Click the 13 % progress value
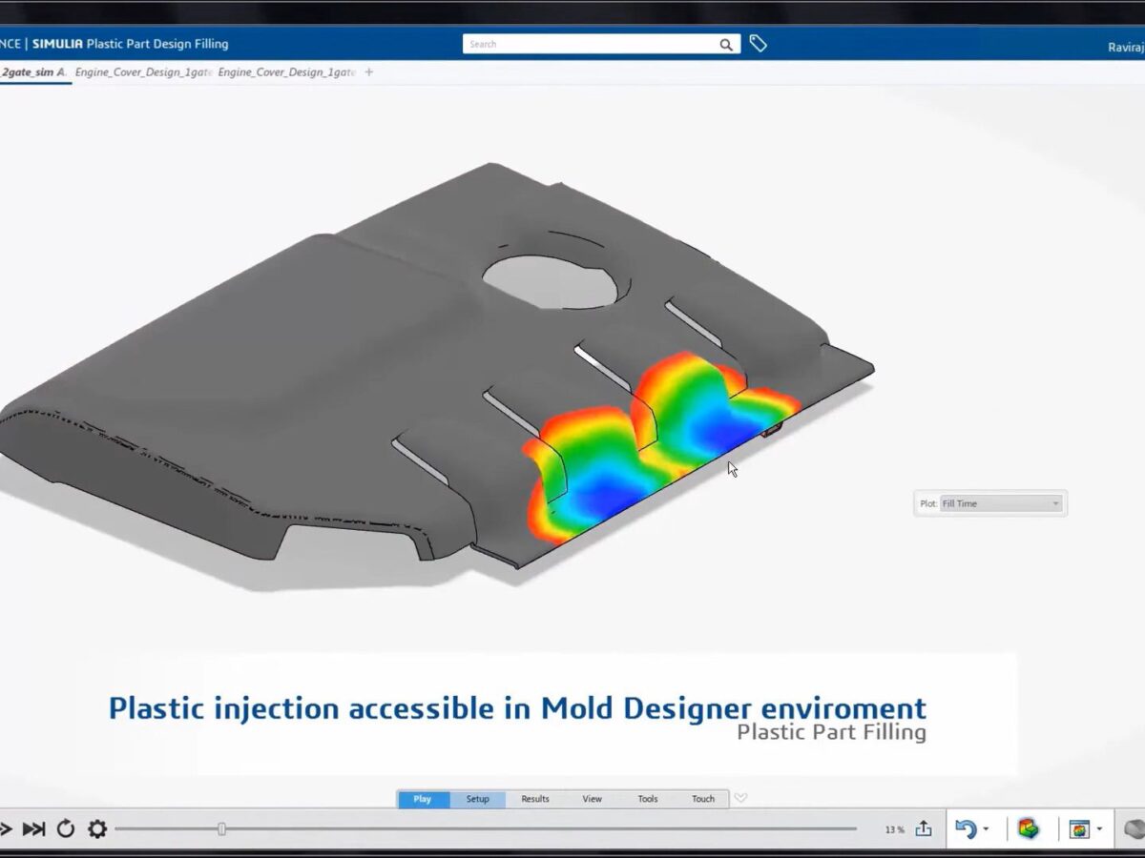 point(894,830)
